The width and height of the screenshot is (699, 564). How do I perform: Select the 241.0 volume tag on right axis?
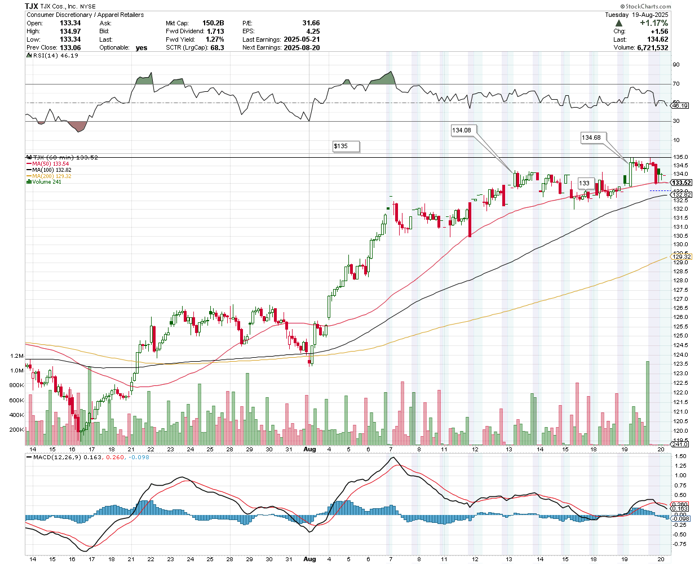click(x=680, y=444)
